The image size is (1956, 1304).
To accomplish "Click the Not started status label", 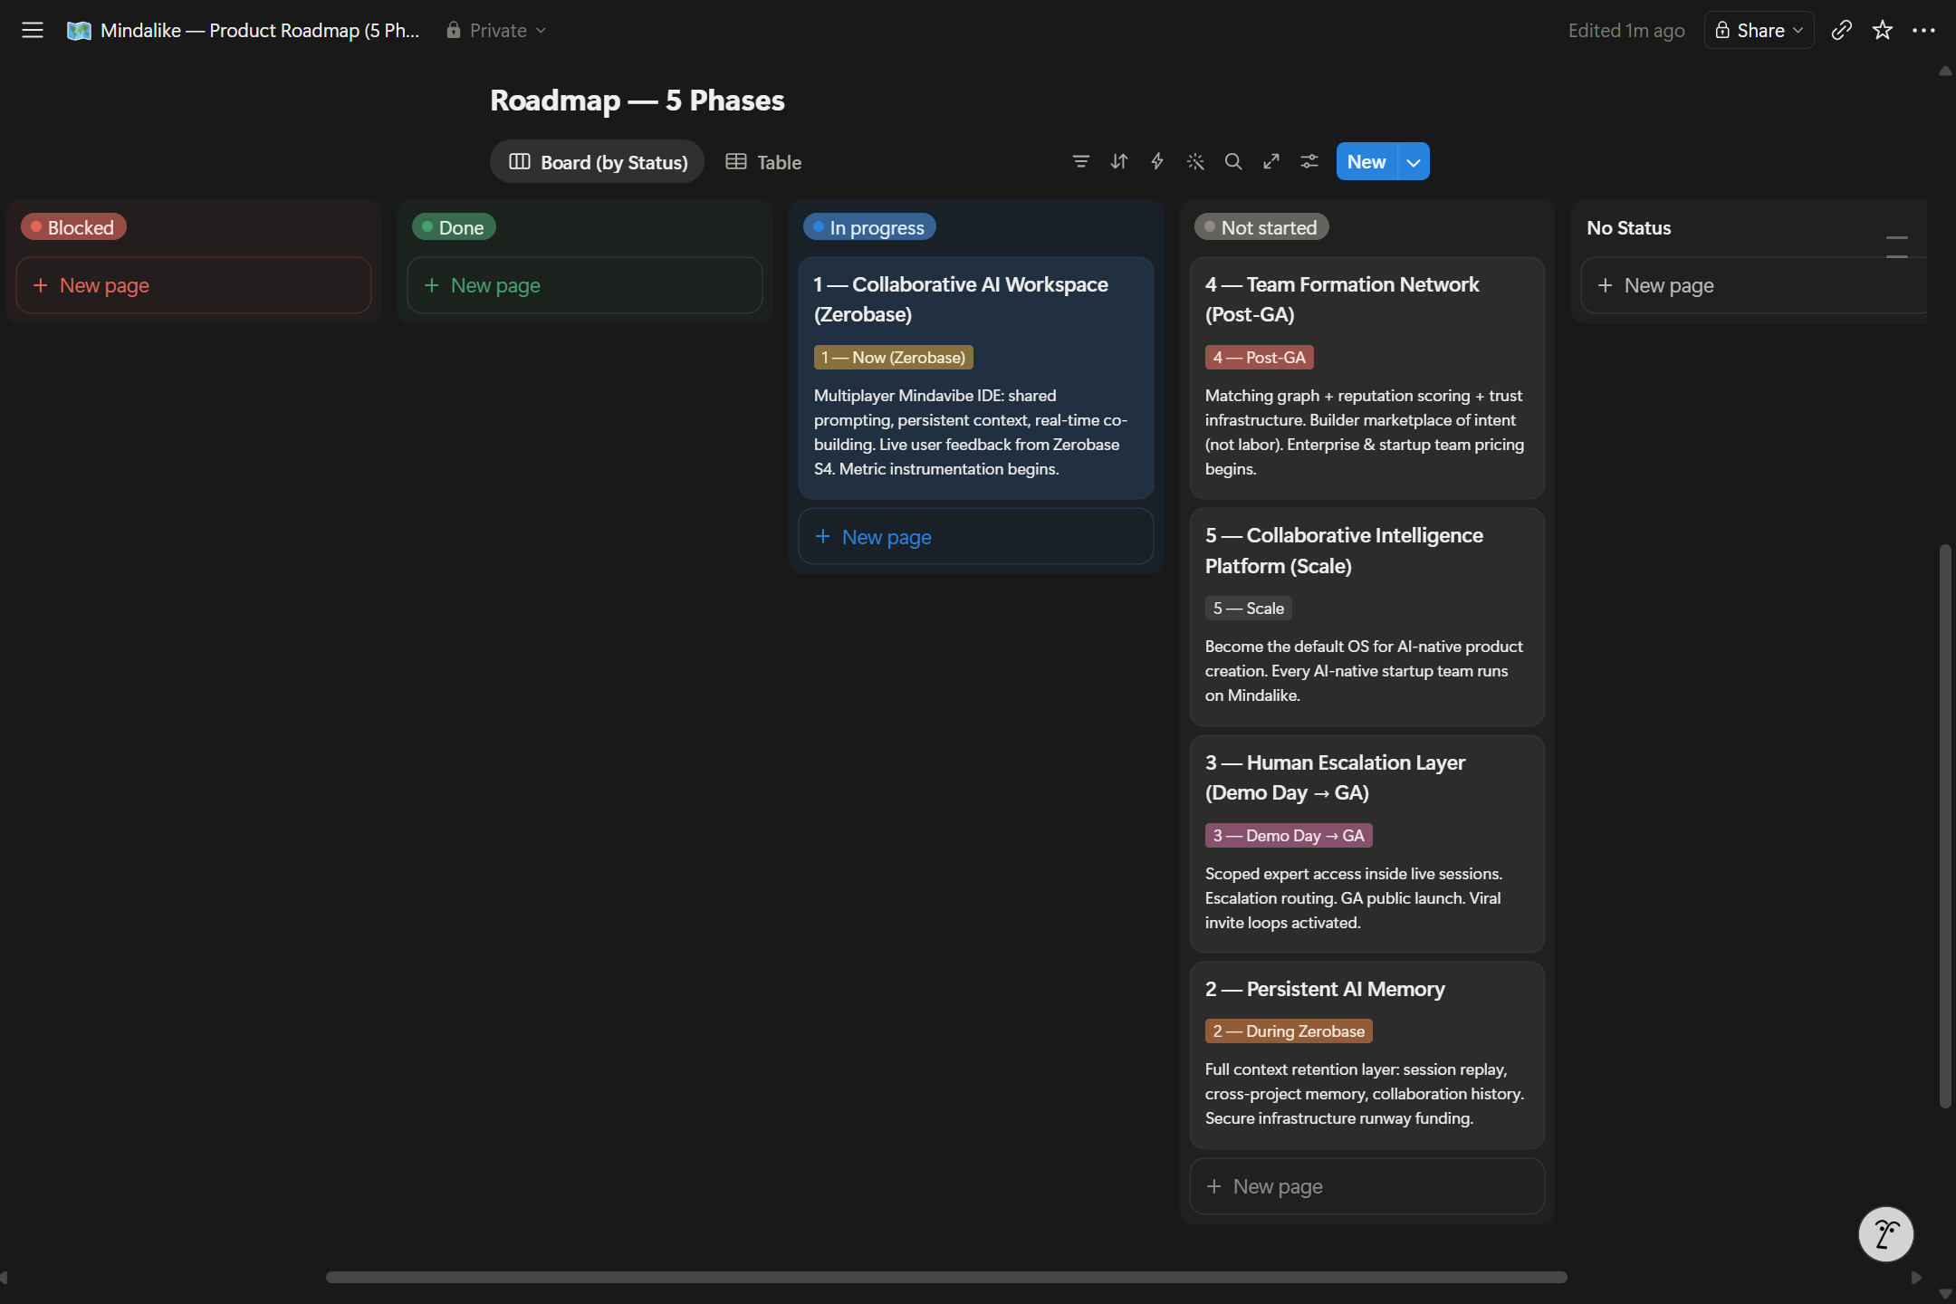I will click(1261, 226).
